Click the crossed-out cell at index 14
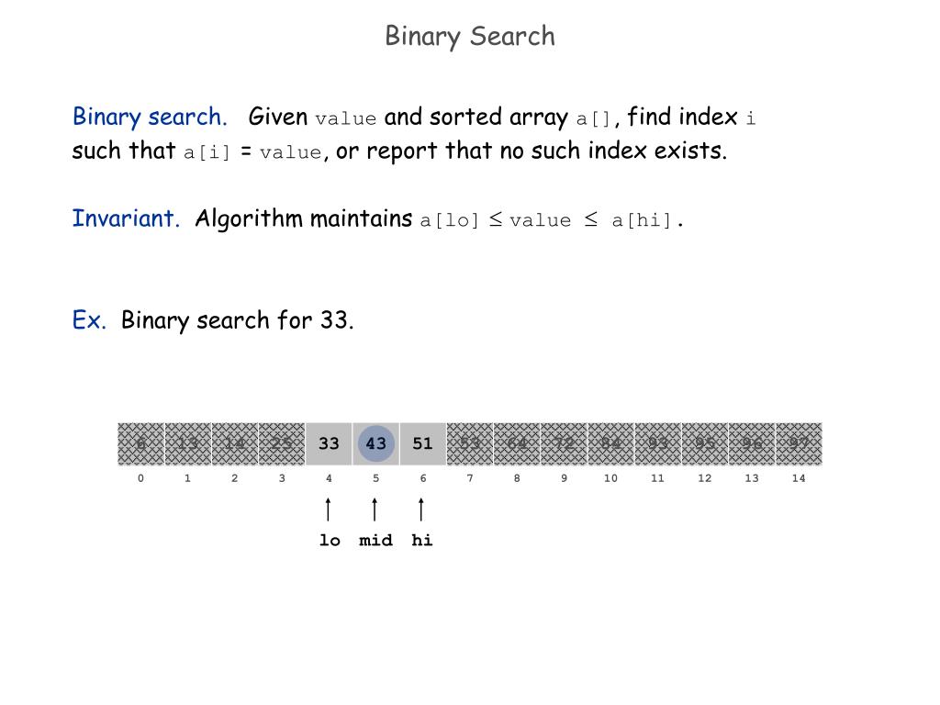 coord(799,443)
